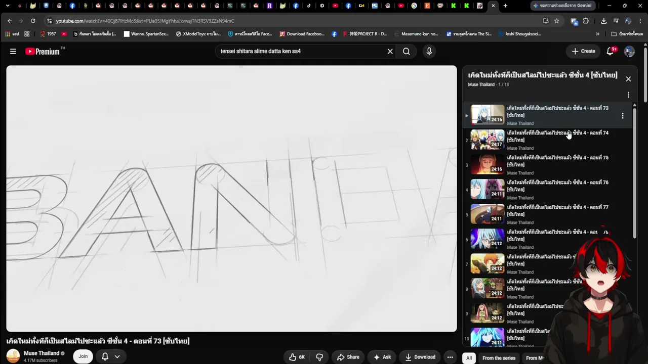Start voice search with the microphone

click(x=429, y=51)
